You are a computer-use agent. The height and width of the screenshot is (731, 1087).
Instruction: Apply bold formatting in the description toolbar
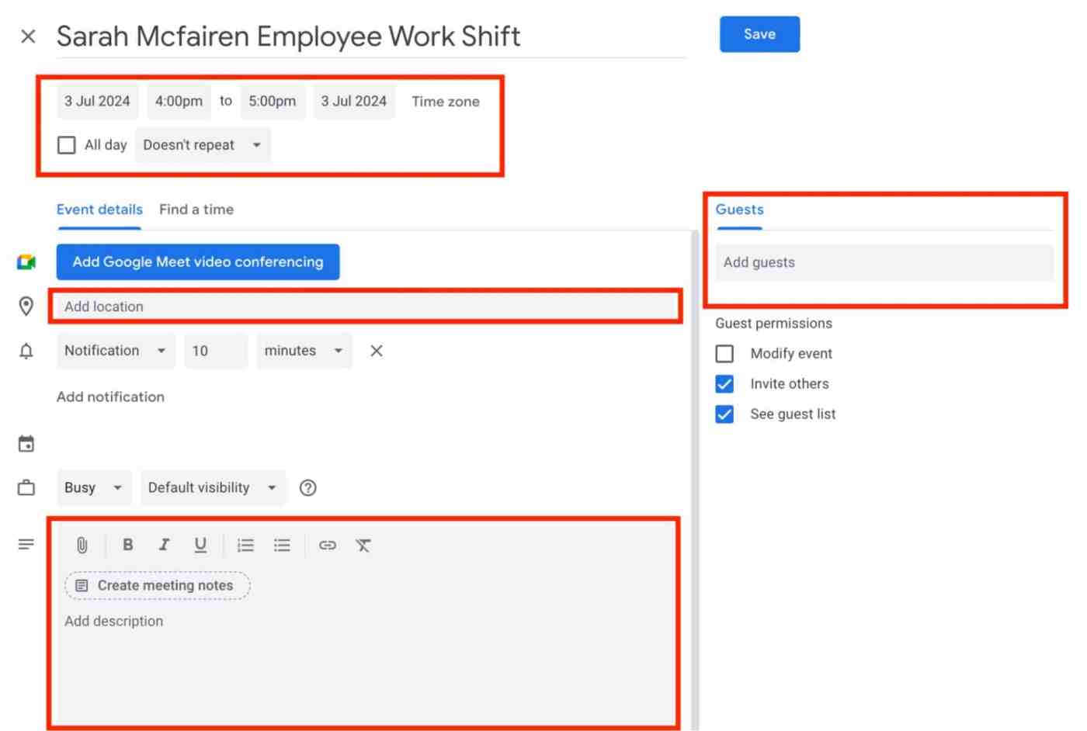127,545
